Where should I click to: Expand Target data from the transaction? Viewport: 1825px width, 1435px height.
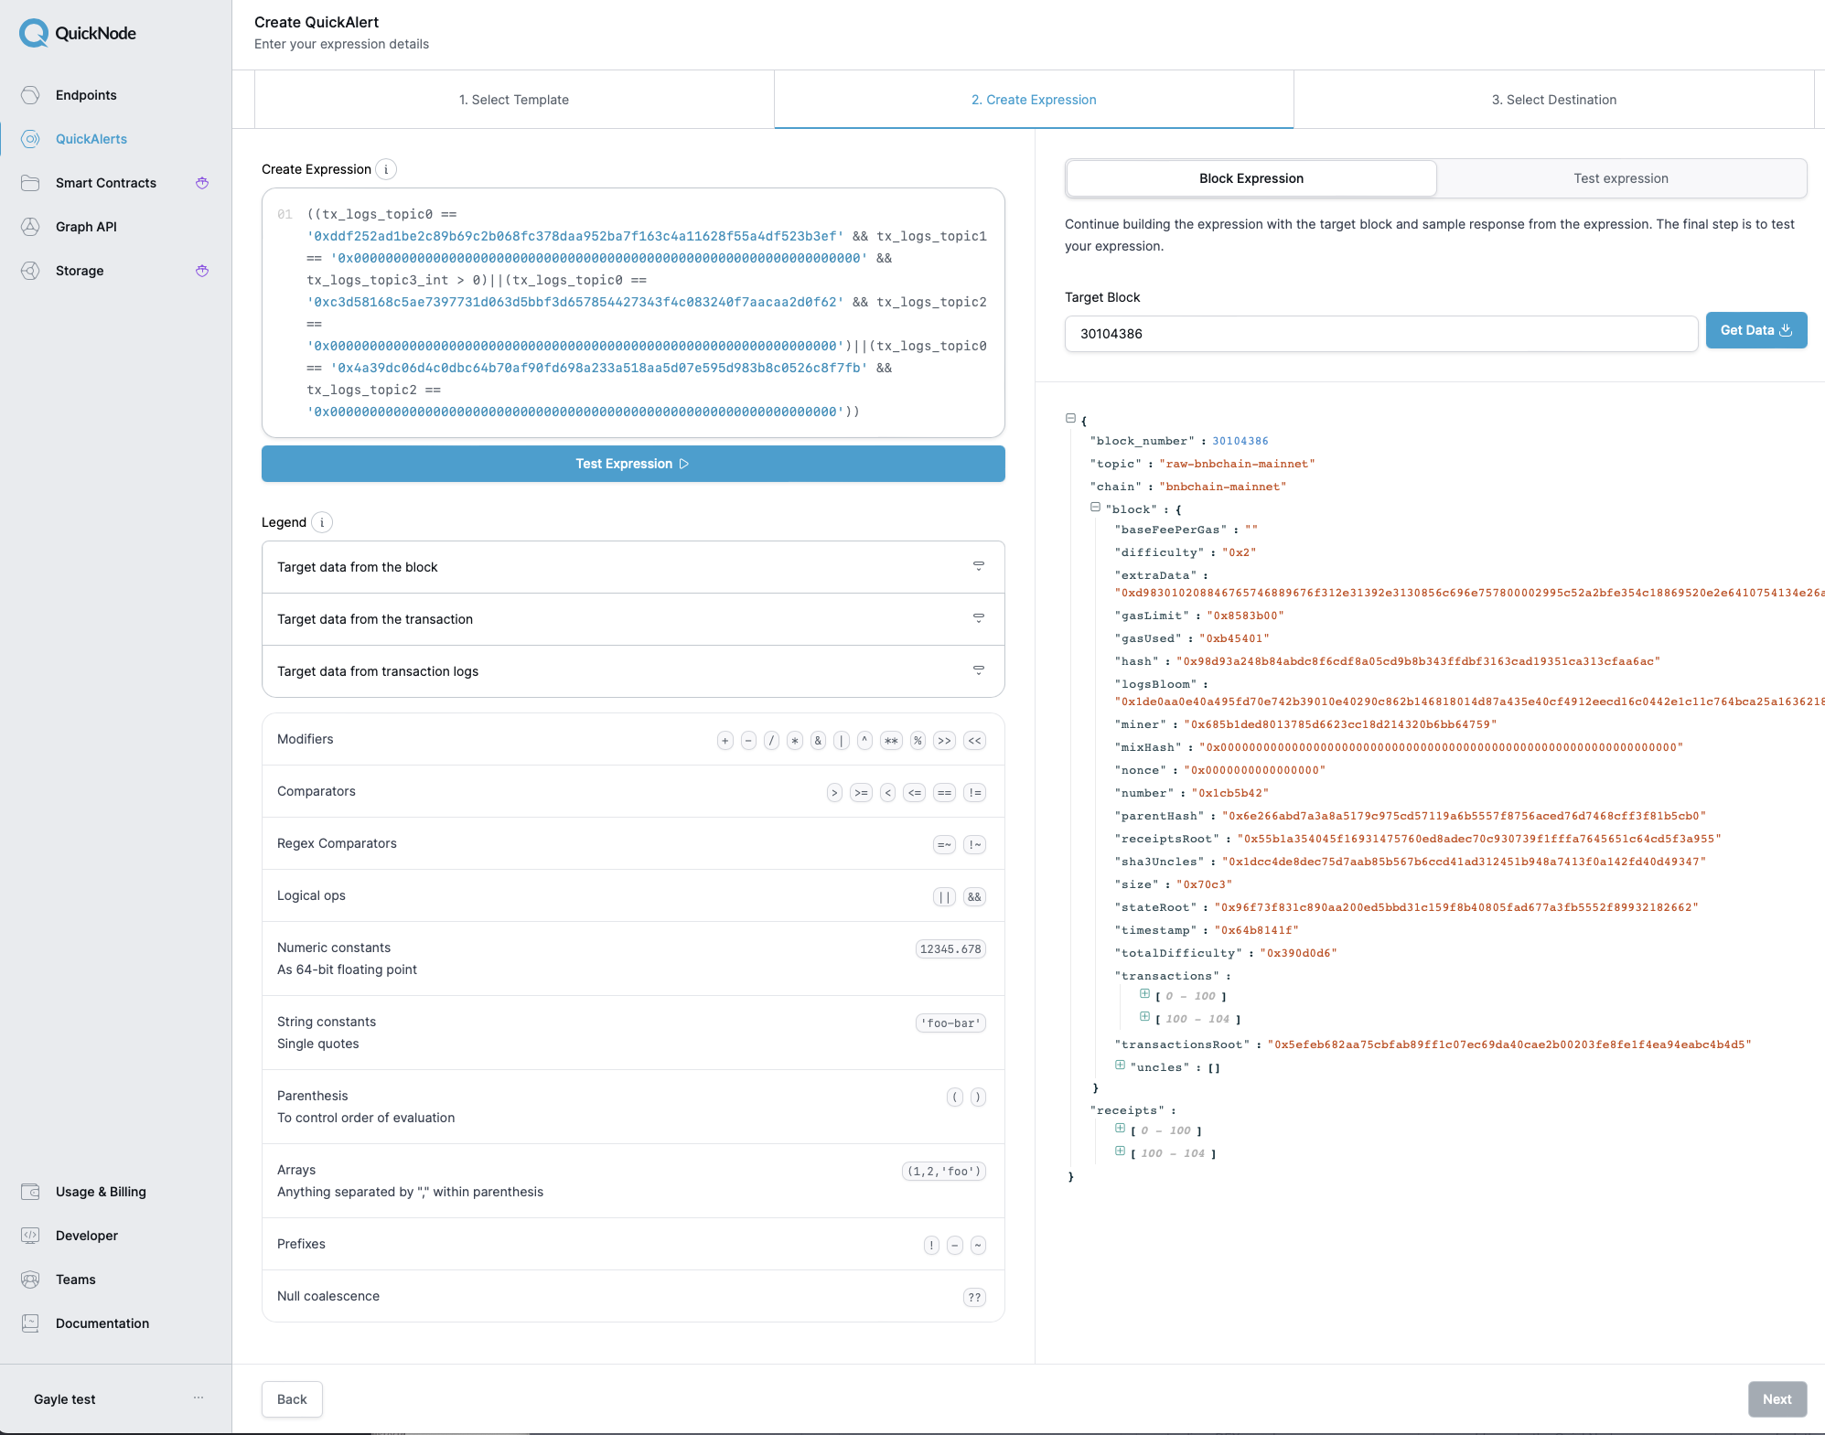pyautogui.click(x=633, y=619)
